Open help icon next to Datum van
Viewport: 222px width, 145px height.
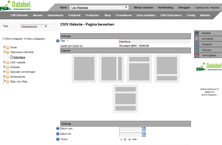(x=58, y=128)
